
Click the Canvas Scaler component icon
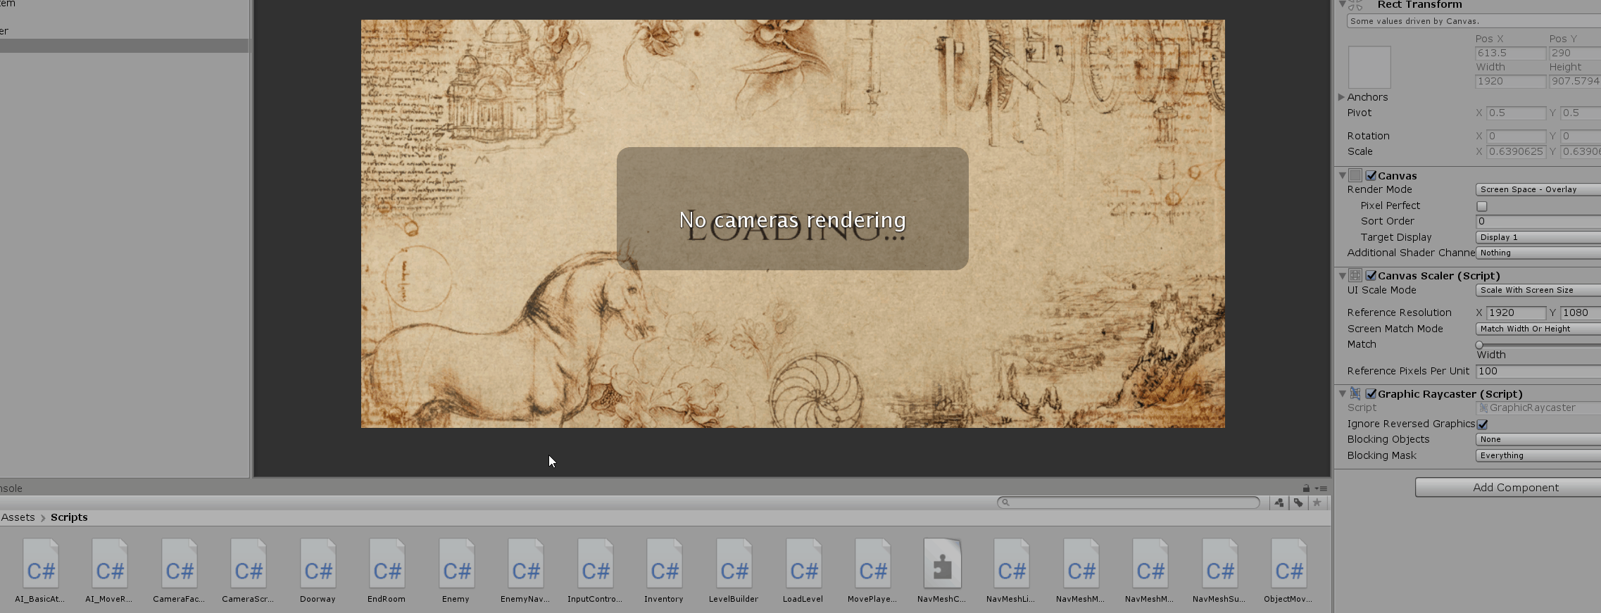click(1355, 275)
